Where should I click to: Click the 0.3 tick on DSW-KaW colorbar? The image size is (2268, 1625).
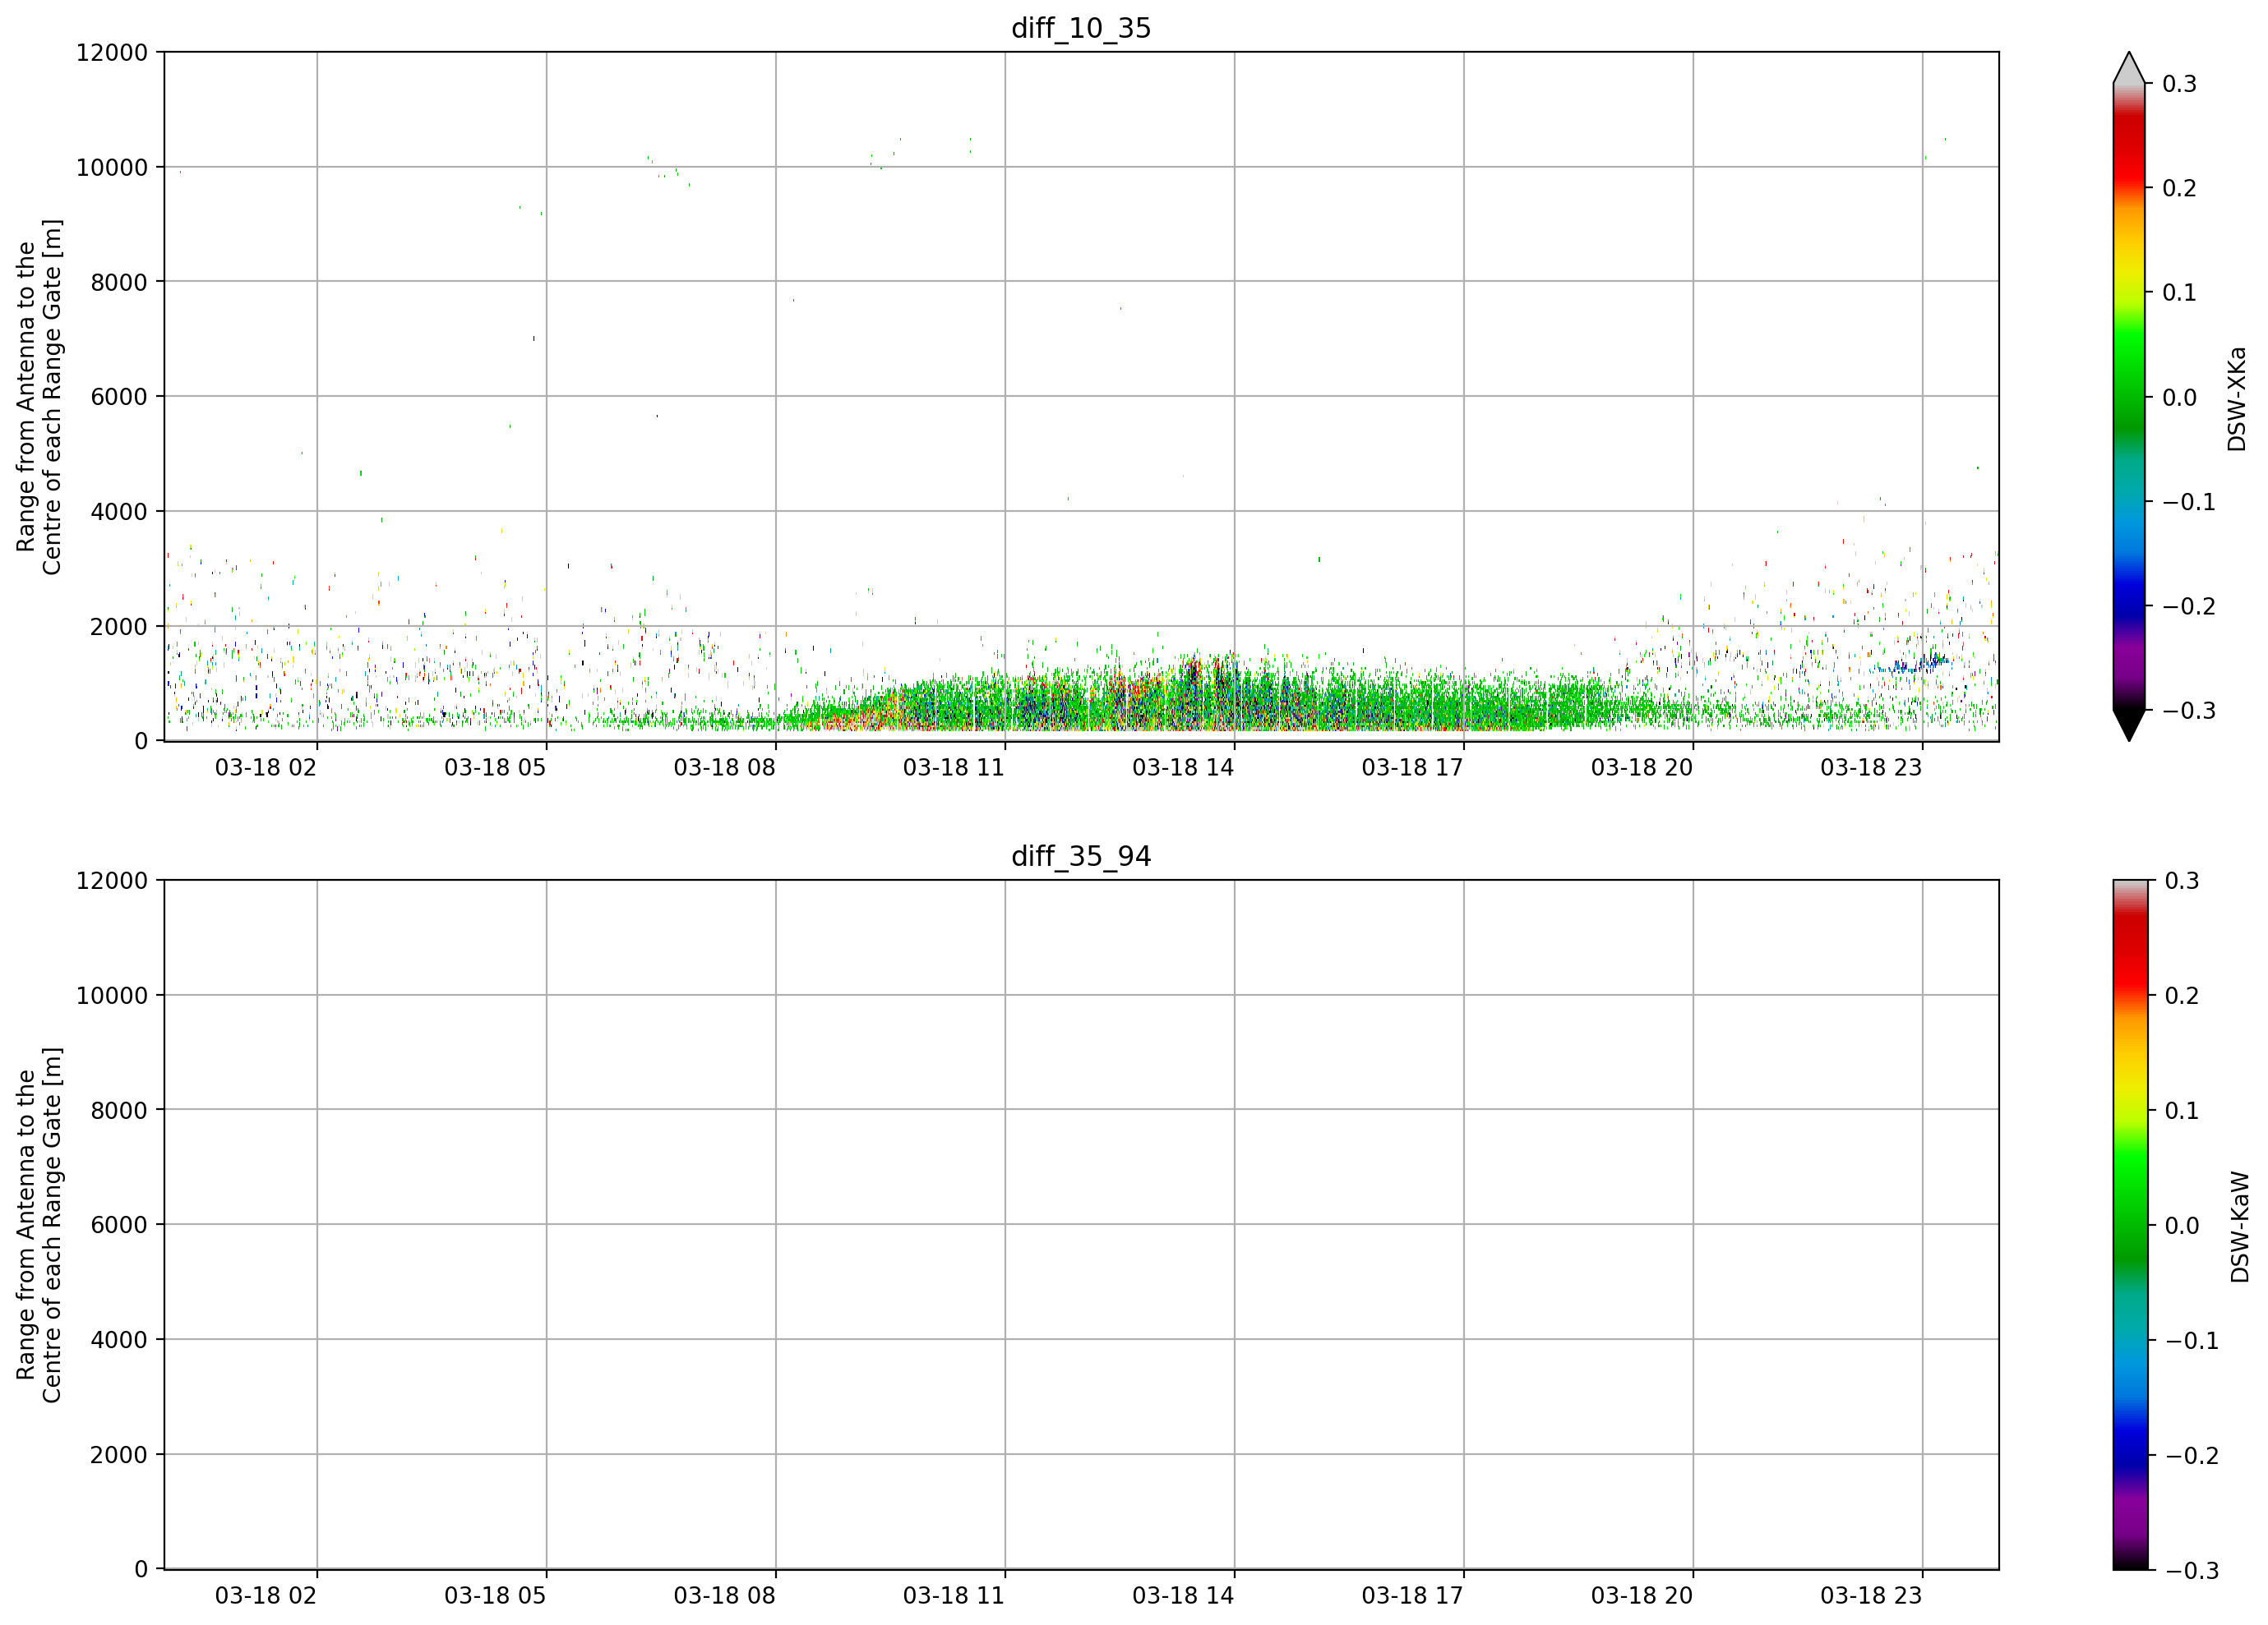[2182, 882]
